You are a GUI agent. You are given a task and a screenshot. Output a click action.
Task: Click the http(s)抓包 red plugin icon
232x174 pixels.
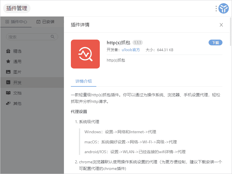[85, 54]
